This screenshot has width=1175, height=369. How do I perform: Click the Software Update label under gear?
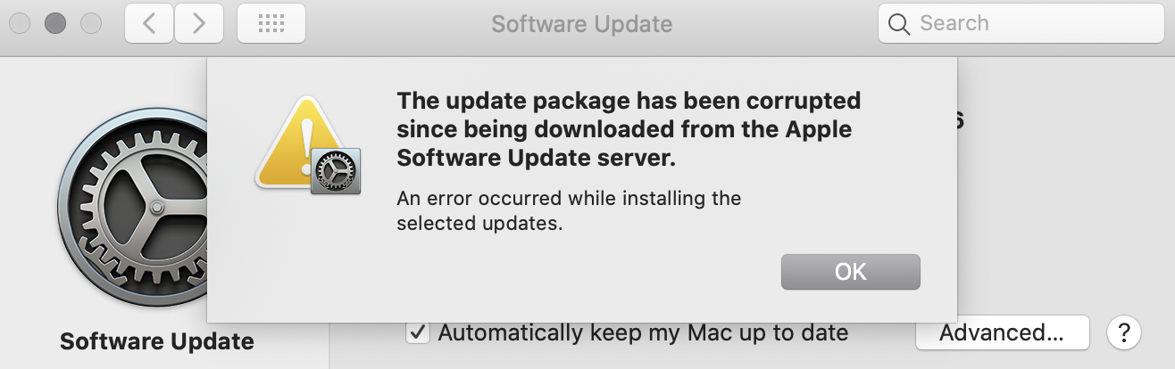pos(157,341)
